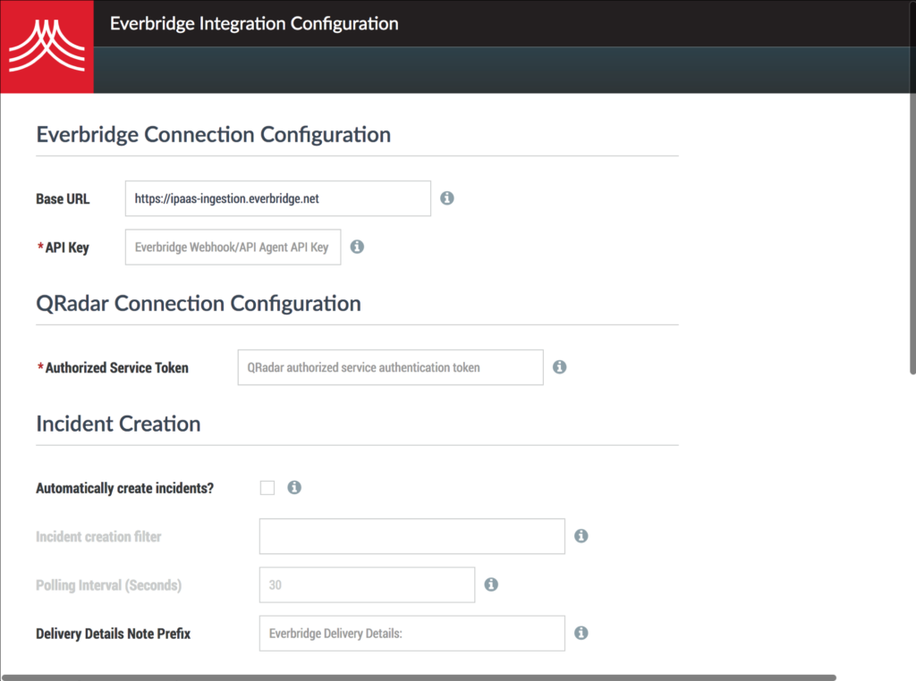Click the Incident creation filter label
This screenshot has height=681, width=916.
tap(98, 536)
